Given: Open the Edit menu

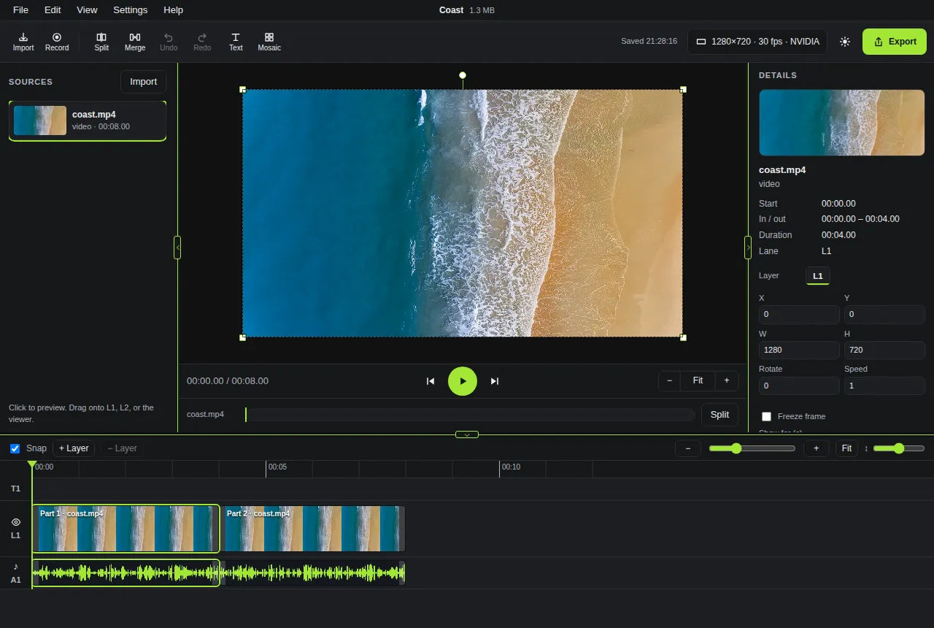Looking at the screenshot, I should click(x=53, y=10).
